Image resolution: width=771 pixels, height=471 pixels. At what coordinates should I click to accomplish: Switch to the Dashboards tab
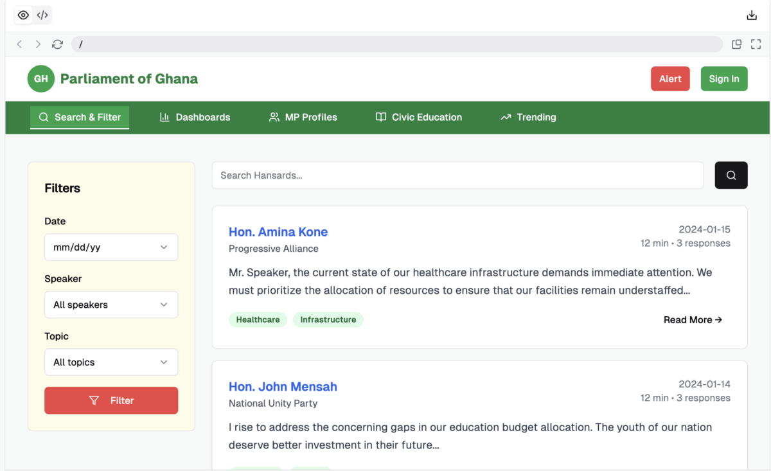195,117
